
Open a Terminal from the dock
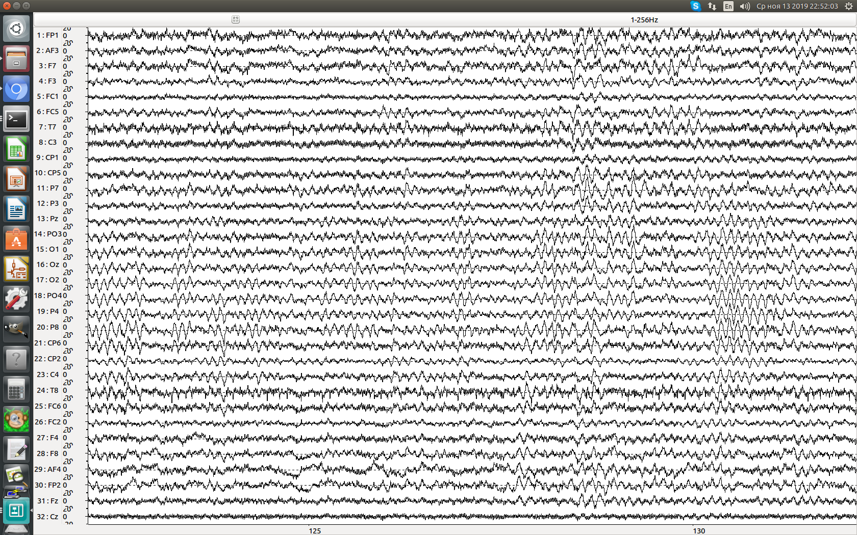point(16,120)
